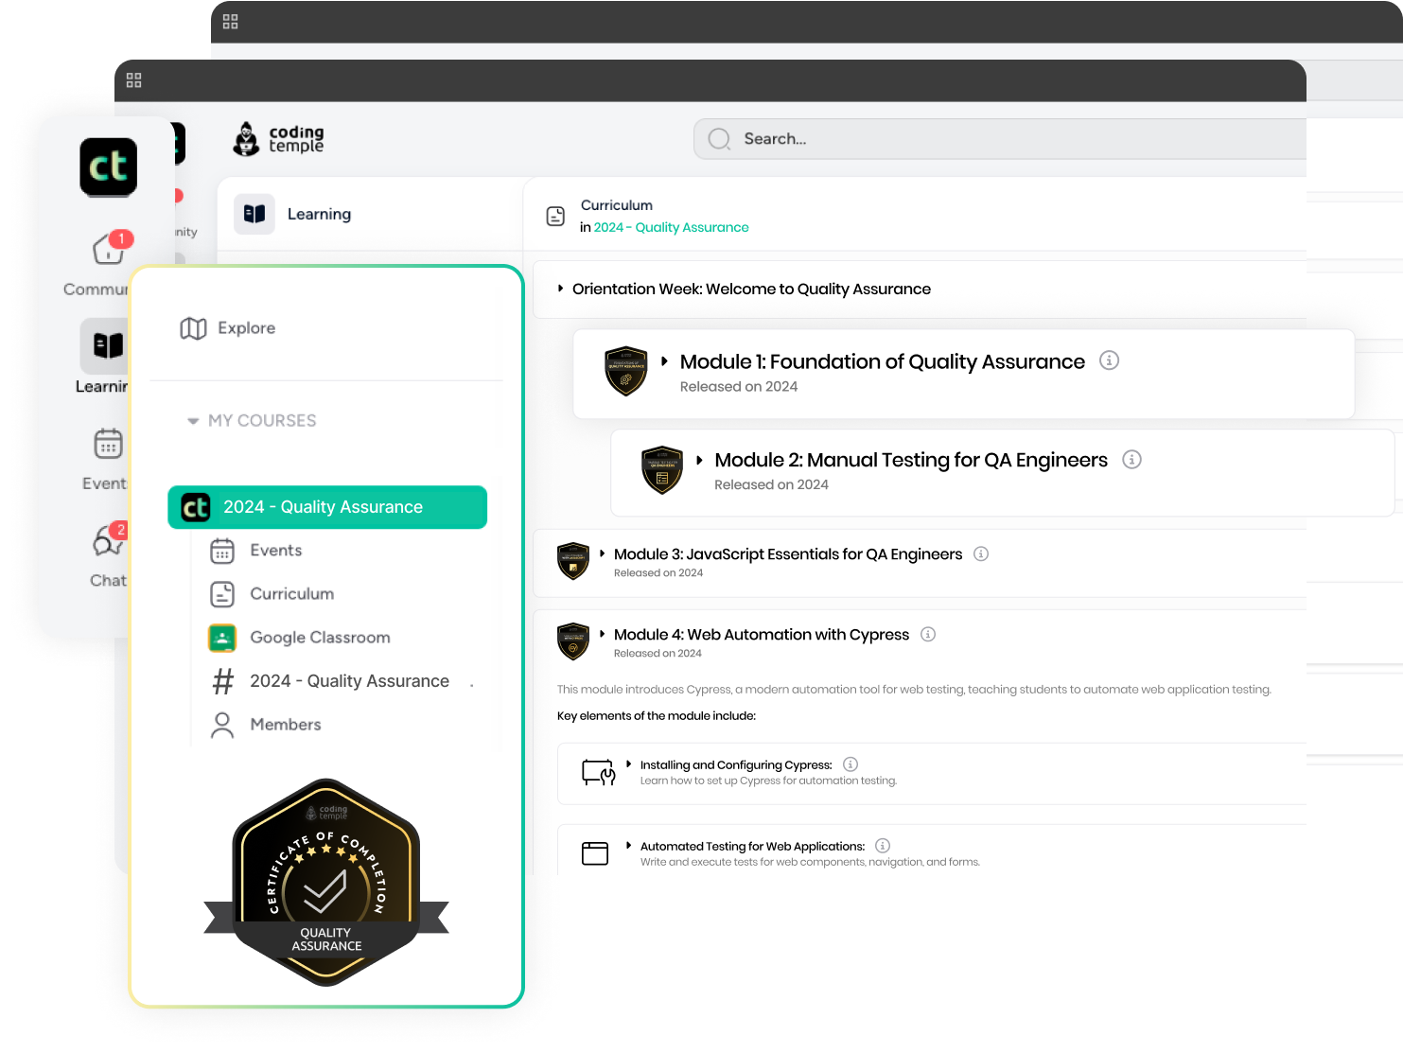Click the Community icon in left sidebar
This screenshot has height=1053, width=1403.
coord(108,250)
